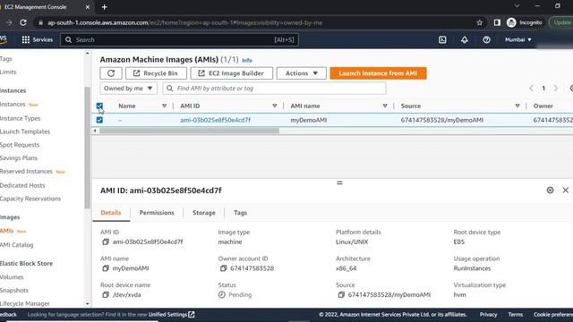
Task: Focus the AWS top Search box
Action: [x=179, y=39]
